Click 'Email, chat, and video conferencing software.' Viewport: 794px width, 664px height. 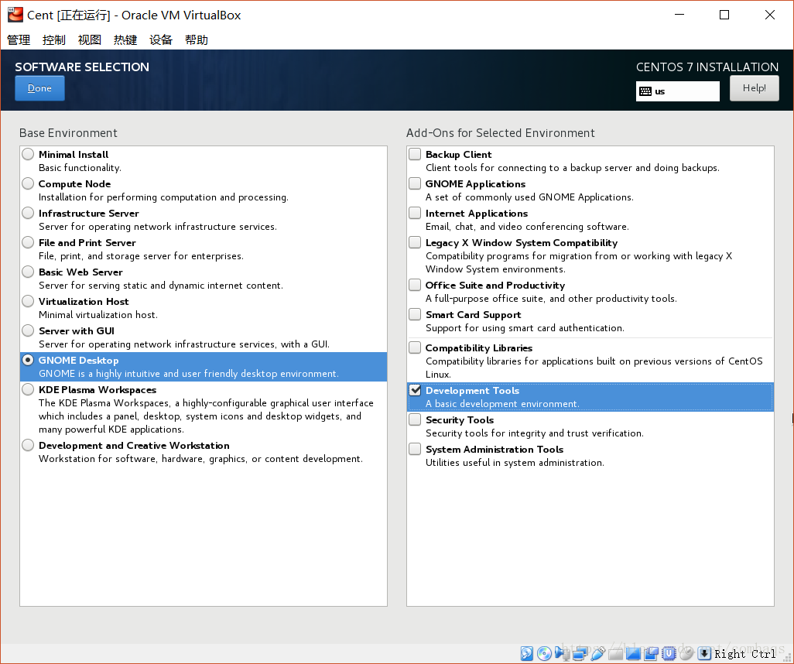[527, 227]
